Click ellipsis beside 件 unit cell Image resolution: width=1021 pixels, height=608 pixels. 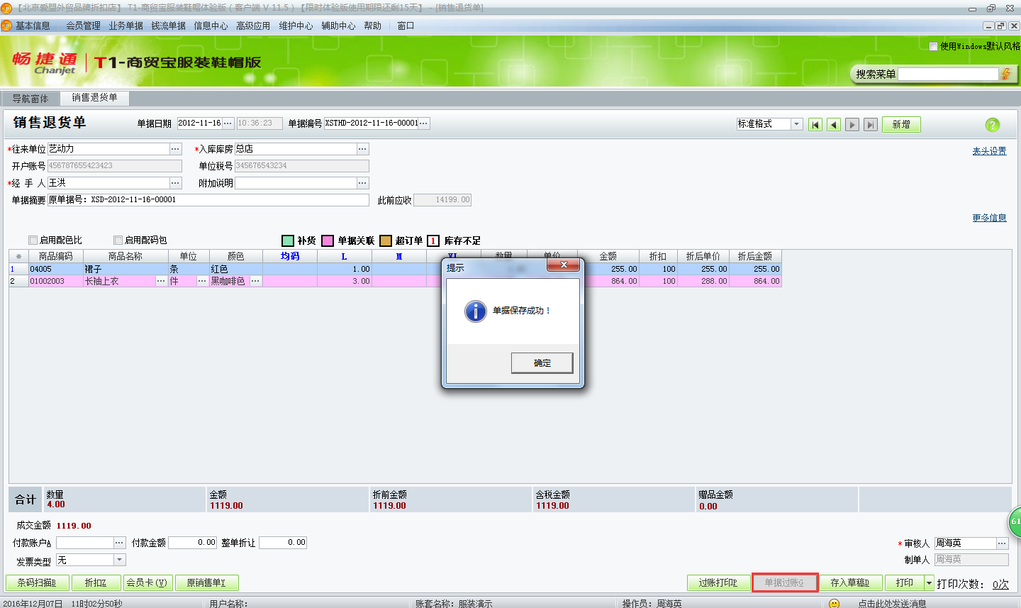[x=202, y=281]
